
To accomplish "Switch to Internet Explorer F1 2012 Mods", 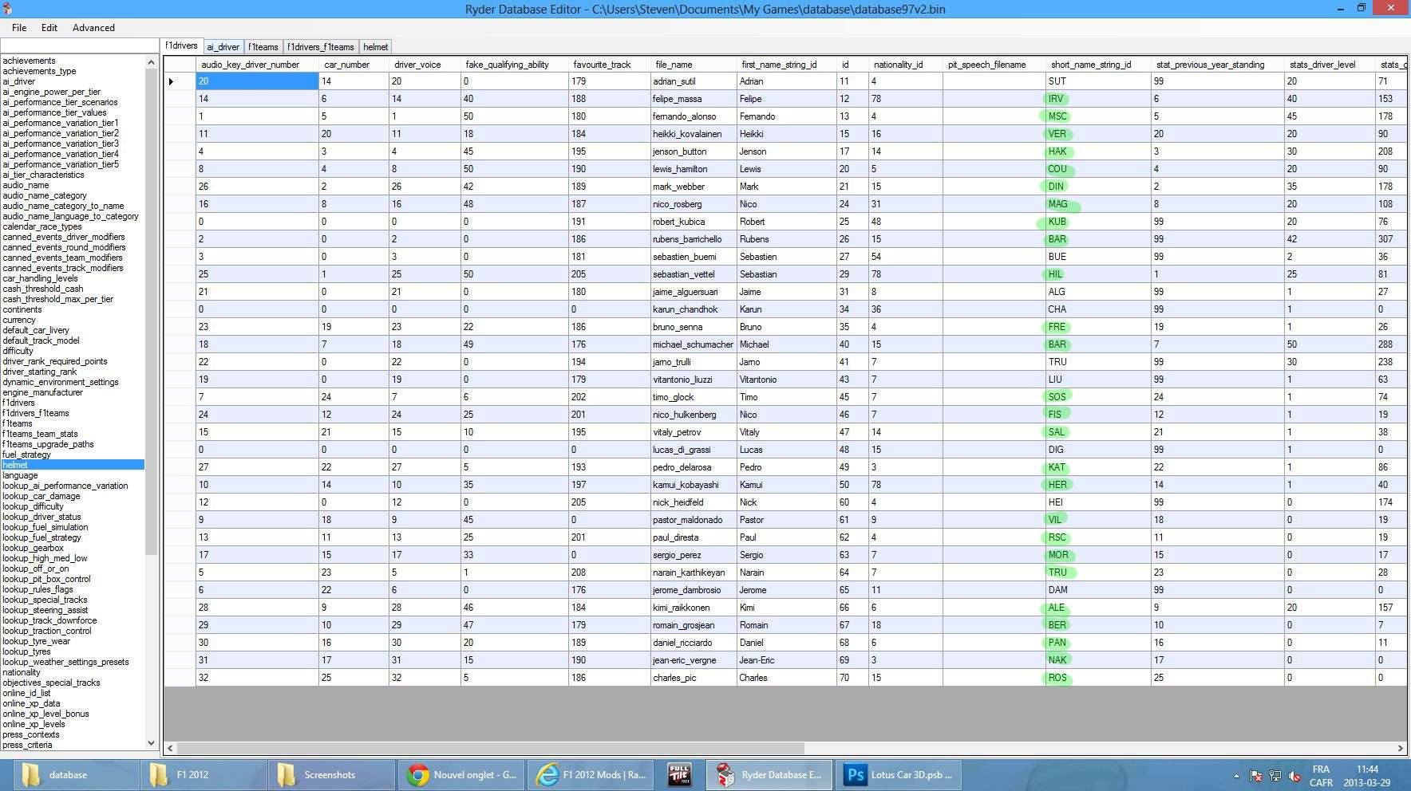I will [x=589, y=774].
